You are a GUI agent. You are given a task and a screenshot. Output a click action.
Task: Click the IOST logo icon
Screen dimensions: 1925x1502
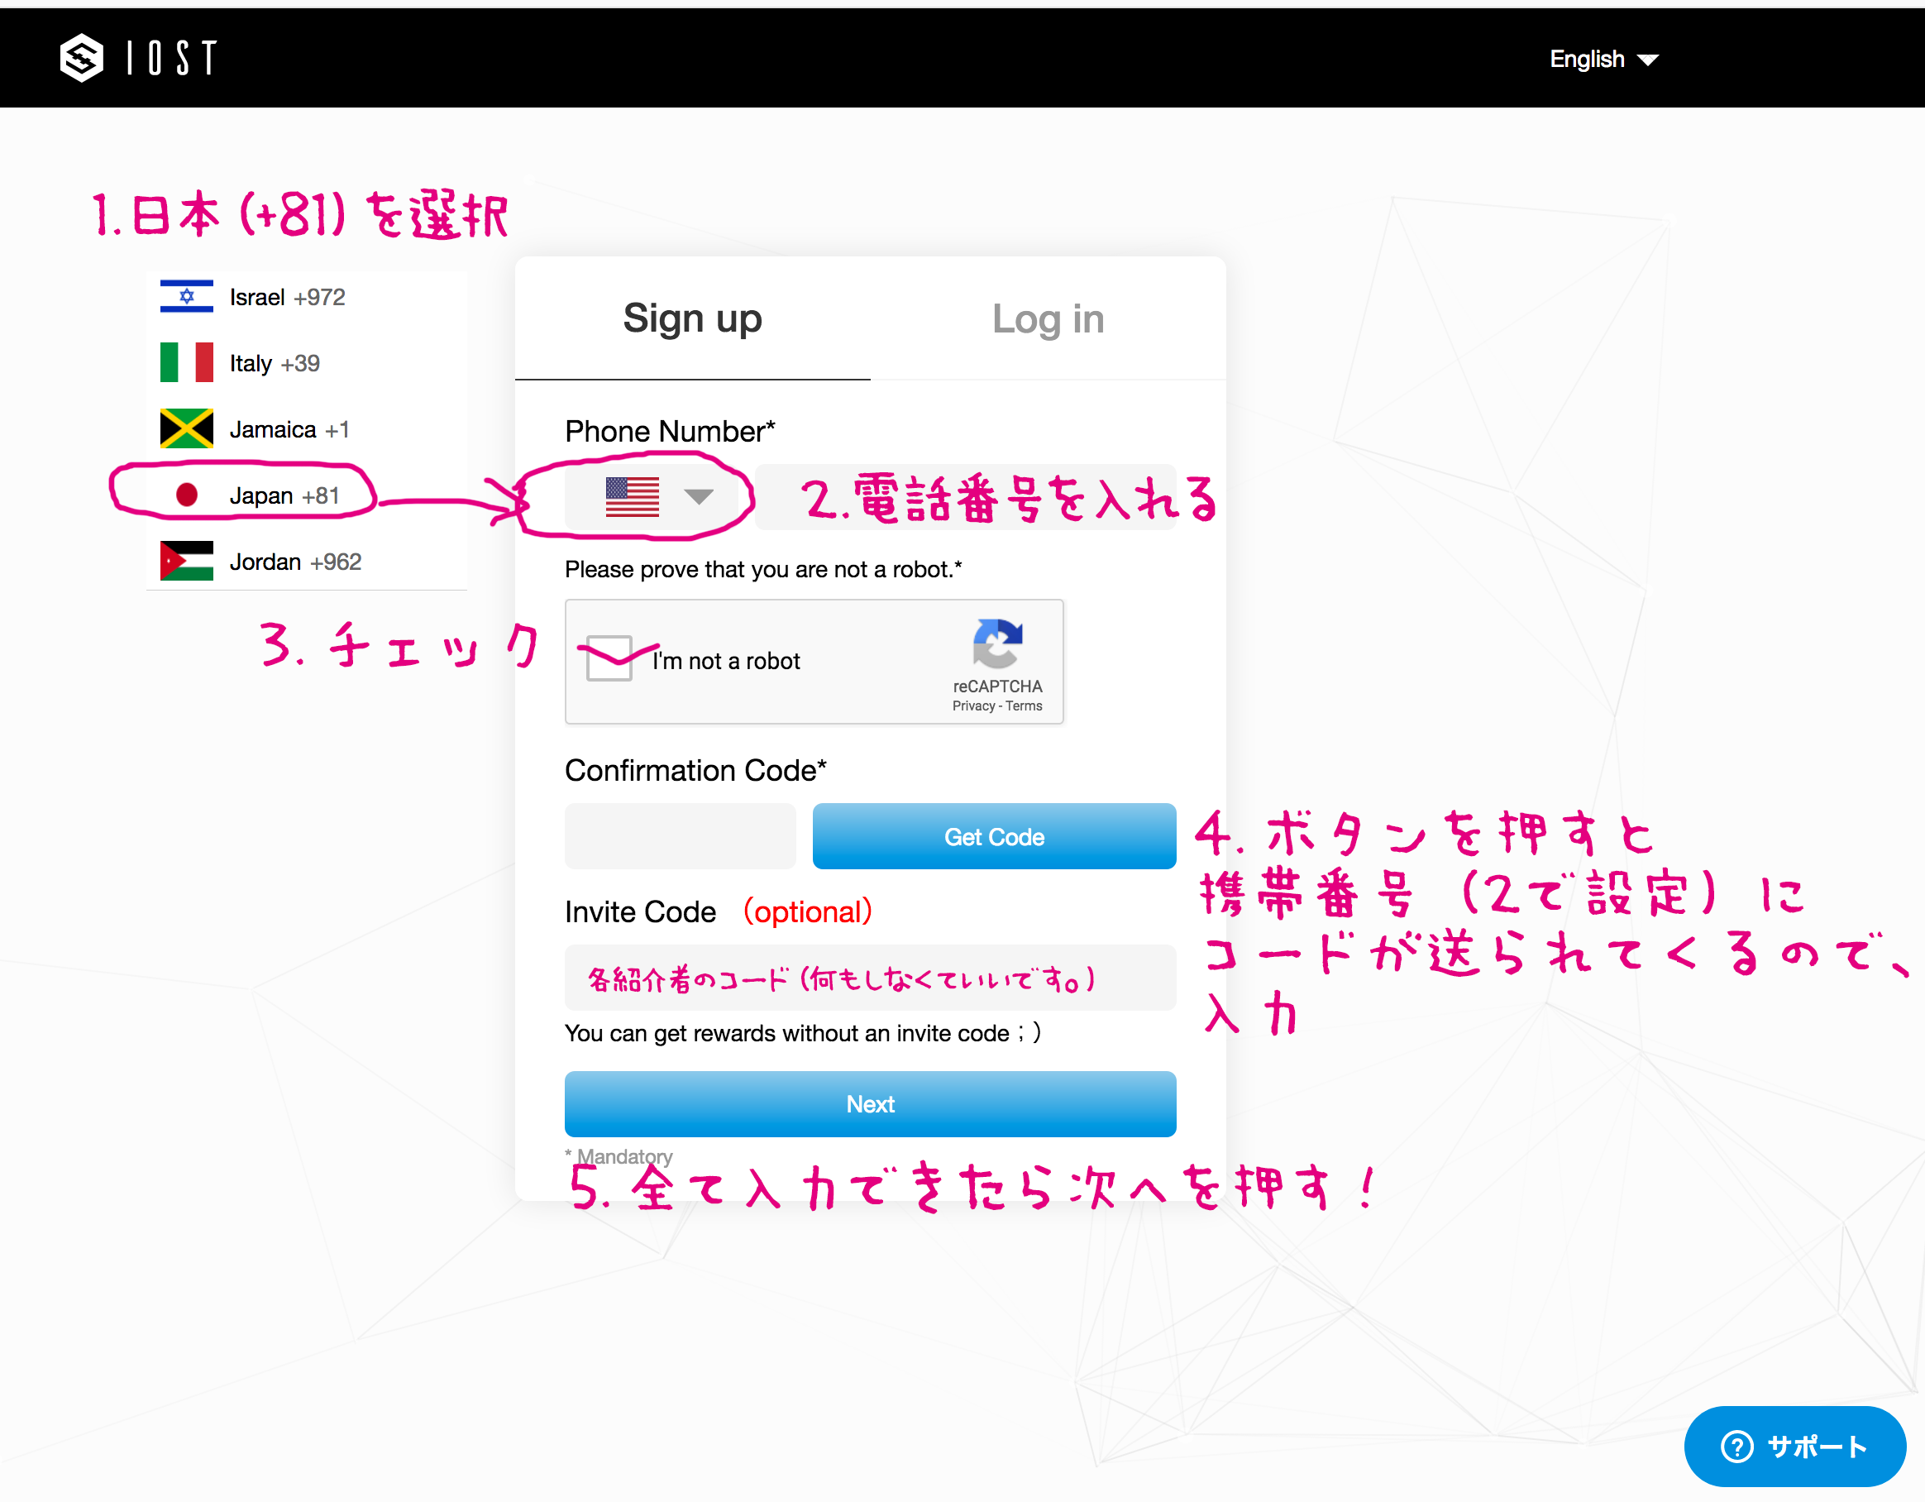pos(82,58)
